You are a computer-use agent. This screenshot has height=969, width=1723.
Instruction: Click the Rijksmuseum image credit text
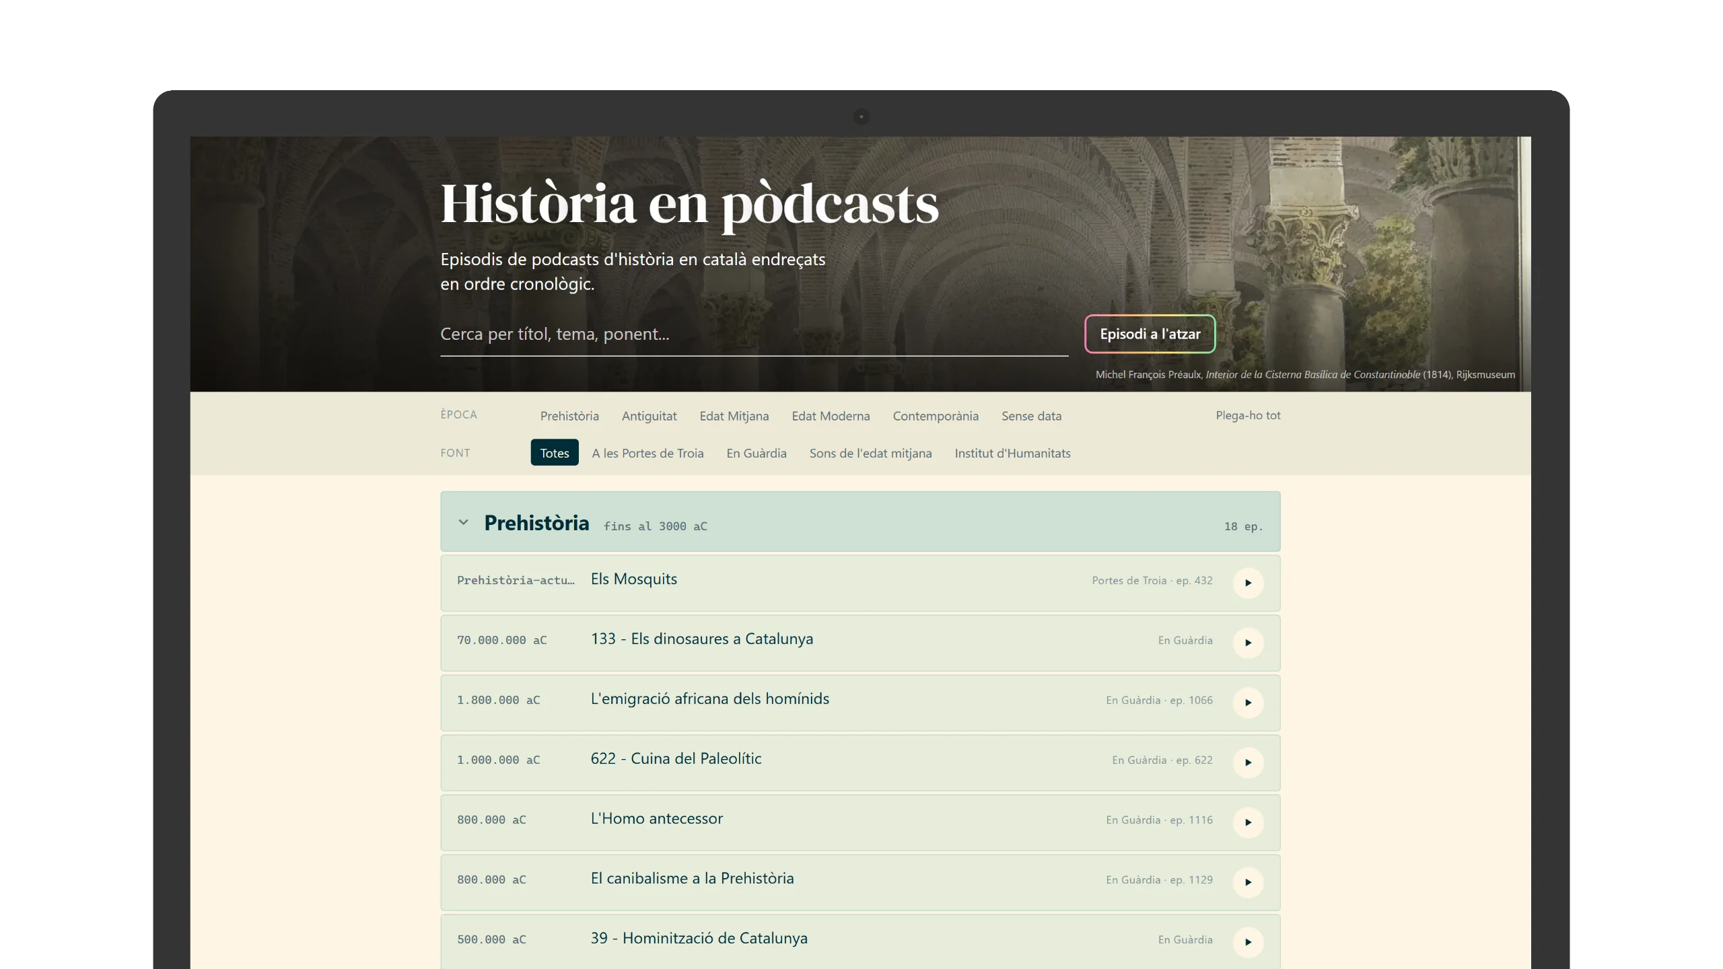(x=1305, y=375)
